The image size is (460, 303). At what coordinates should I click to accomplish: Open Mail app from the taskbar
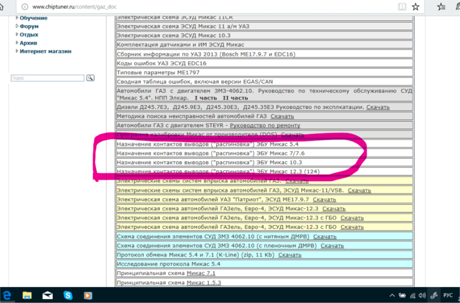(48, 295)
